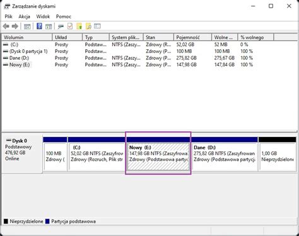Screen dimensions: 299x236
Task: Click the yellow sheet with magnifier icon
Action: pyautogui.click(x=88, y=26)
